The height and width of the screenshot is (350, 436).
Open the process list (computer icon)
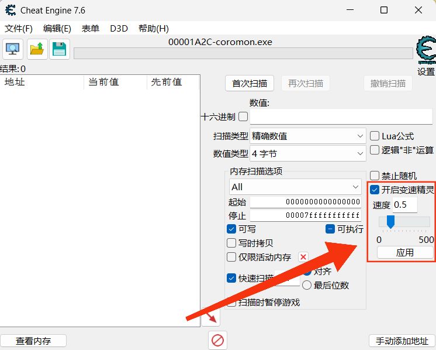click(x=12, y=49)
